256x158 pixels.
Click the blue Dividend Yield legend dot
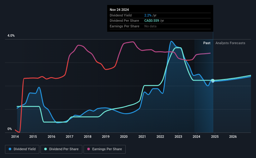(x=10, y=149)
